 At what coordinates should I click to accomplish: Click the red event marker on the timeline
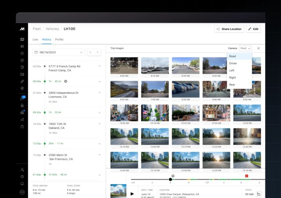click(246, 176)
